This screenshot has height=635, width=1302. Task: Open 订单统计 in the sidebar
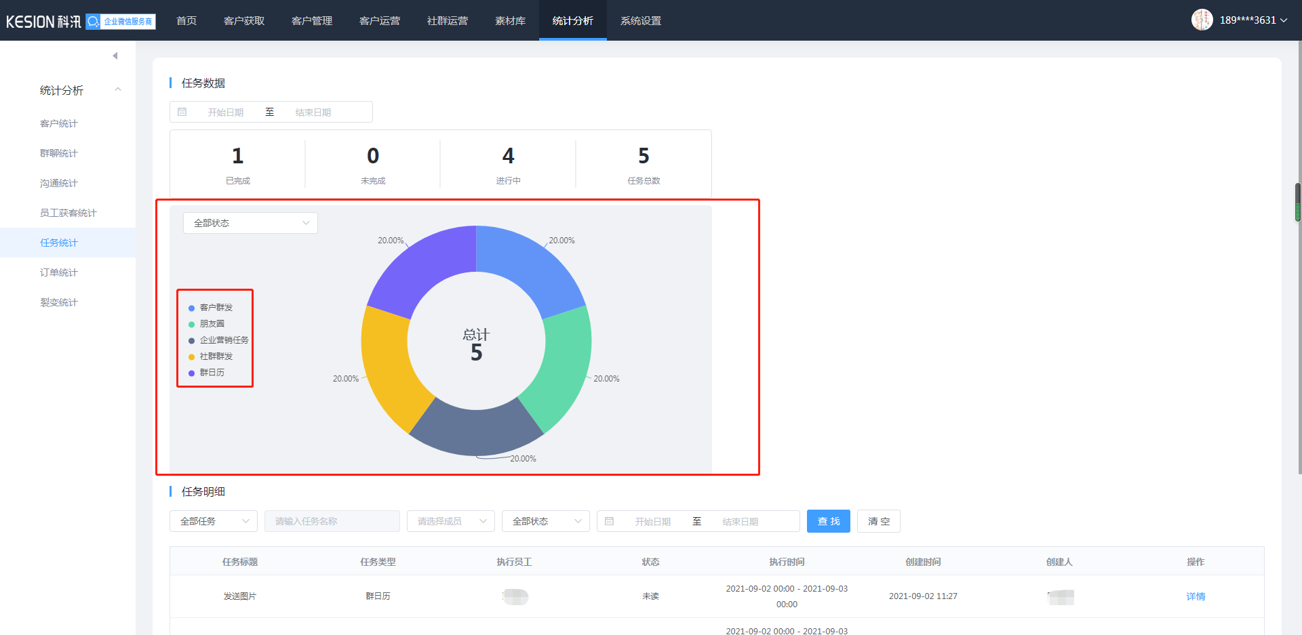point(59,272)
